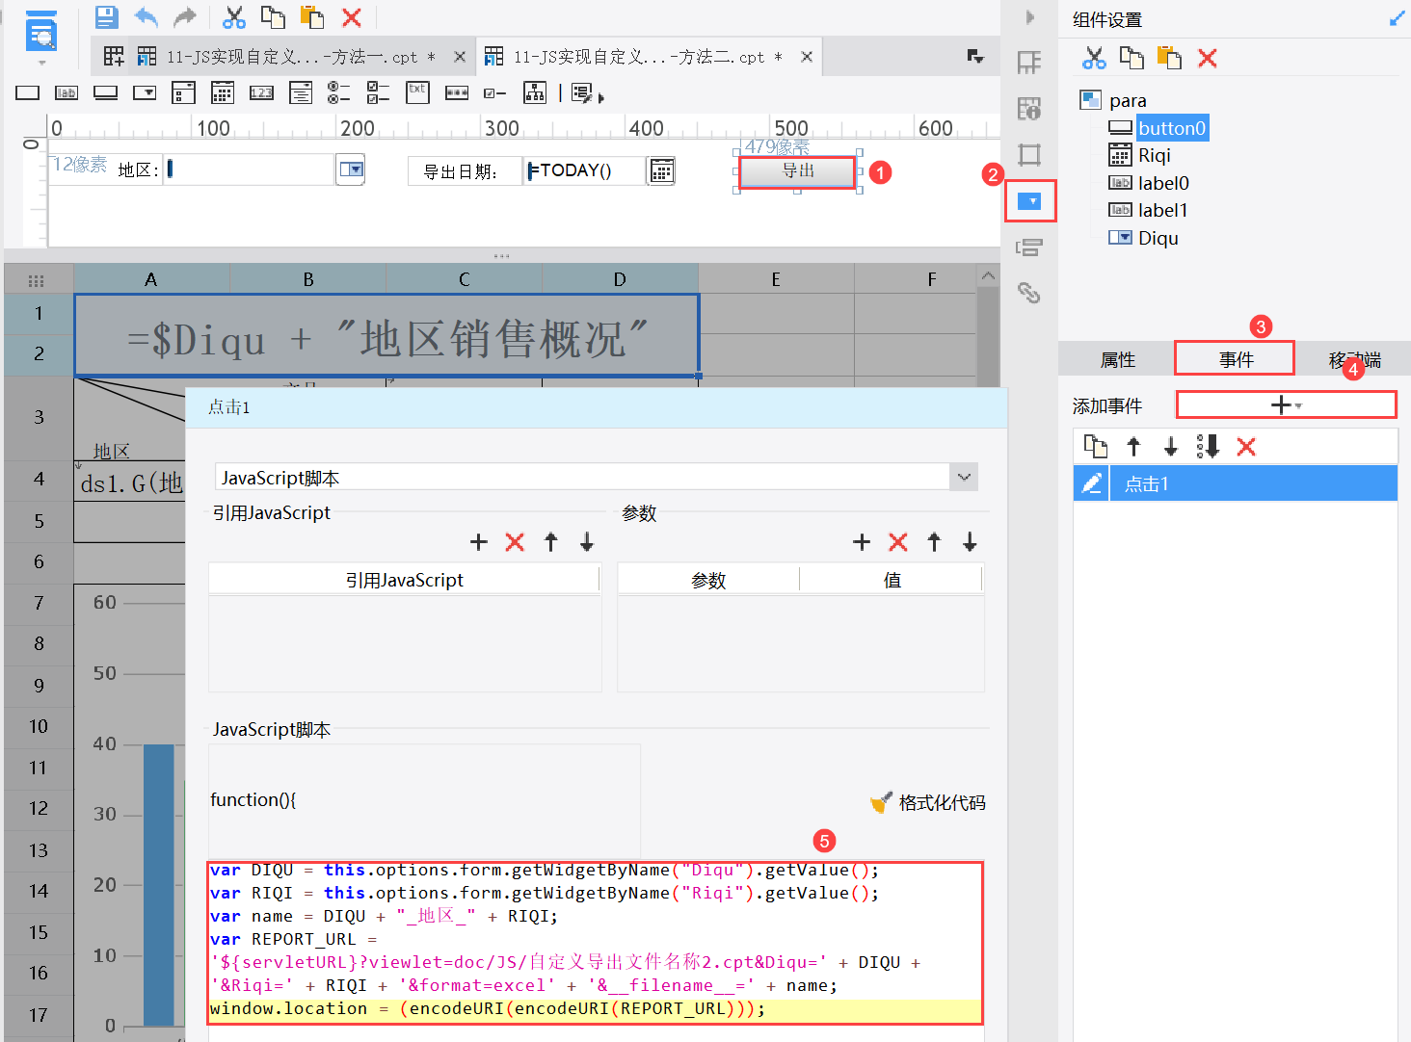Remove parameter with red X

[898, 542]
